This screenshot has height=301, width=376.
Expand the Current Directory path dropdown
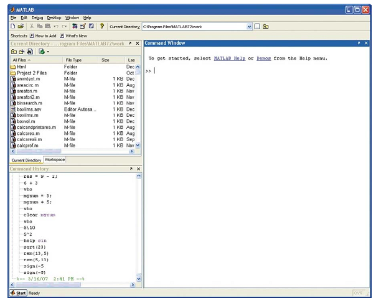(250, 27)
